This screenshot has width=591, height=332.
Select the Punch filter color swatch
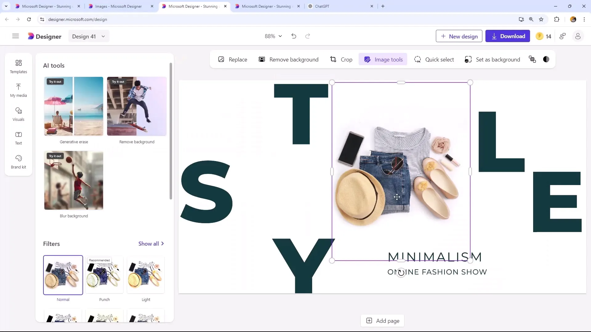click(104, 275)
